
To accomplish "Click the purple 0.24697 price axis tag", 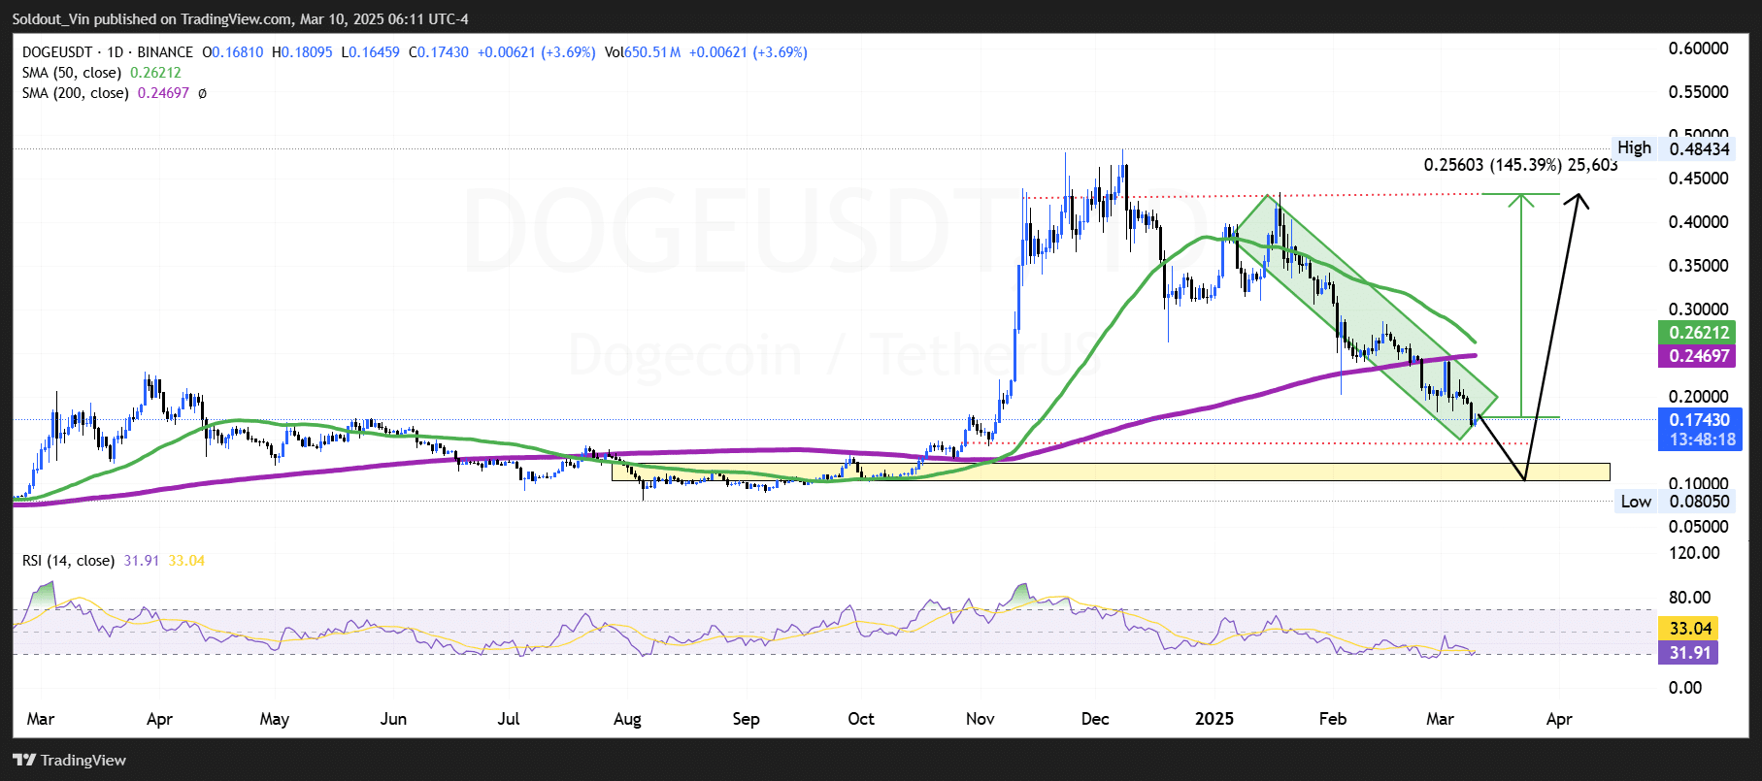I will pyautogui.click(x=1699, y=356).
